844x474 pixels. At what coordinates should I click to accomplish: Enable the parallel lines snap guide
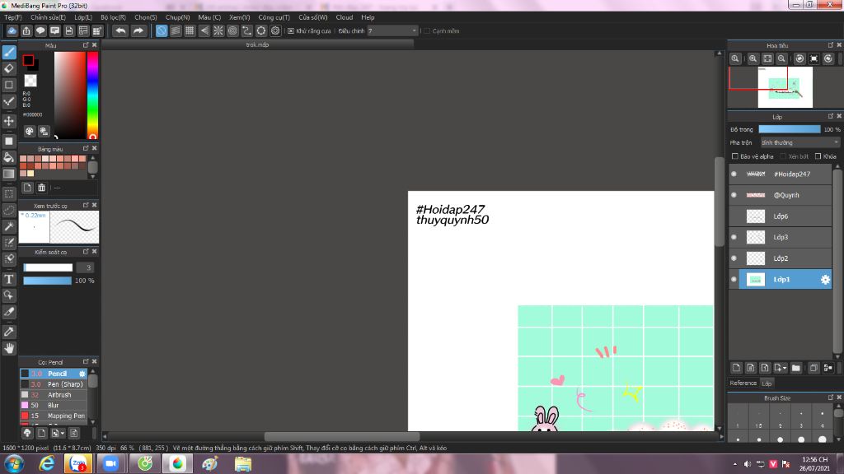176,31
